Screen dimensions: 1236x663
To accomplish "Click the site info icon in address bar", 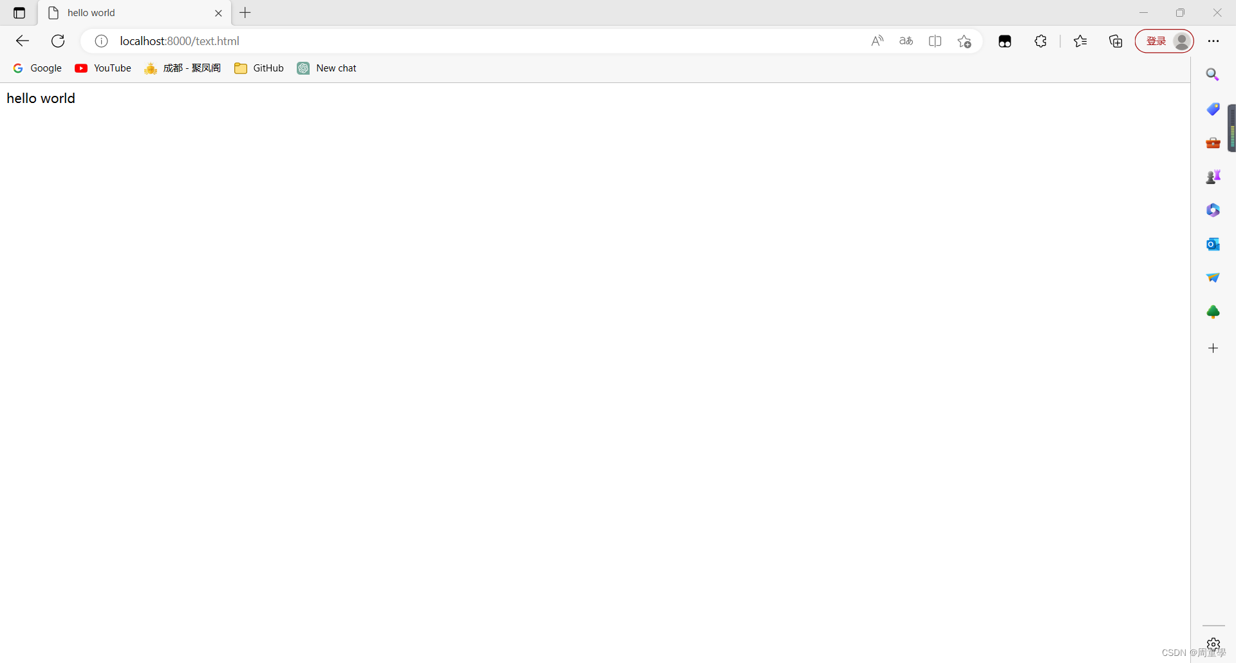I will click(x=100, y=41).
